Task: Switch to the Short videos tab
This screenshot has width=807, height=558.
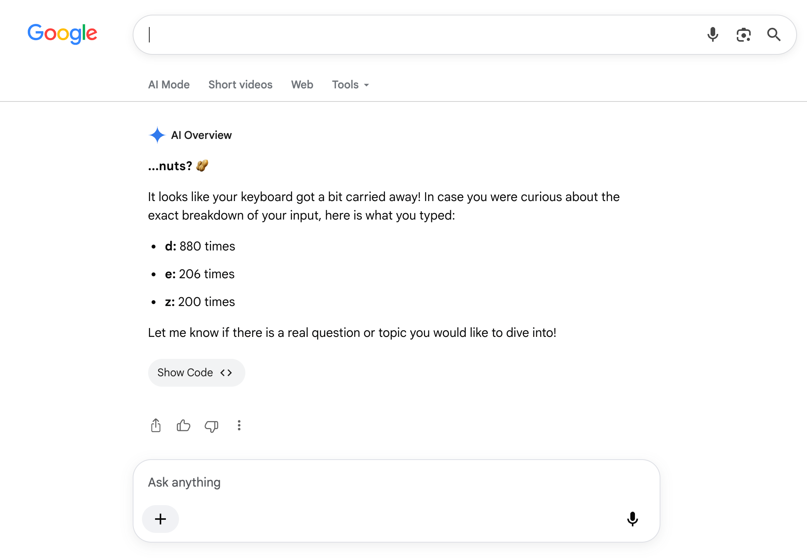Action: [x=240, y=85]
